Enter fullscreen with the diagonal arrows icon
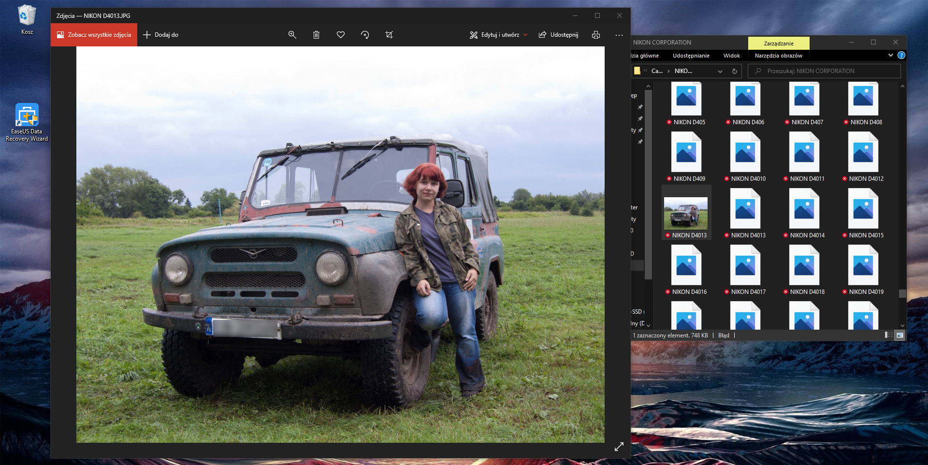Image resolution: width=928 pixels, height=465 pixels. click(x=619, y=447)
